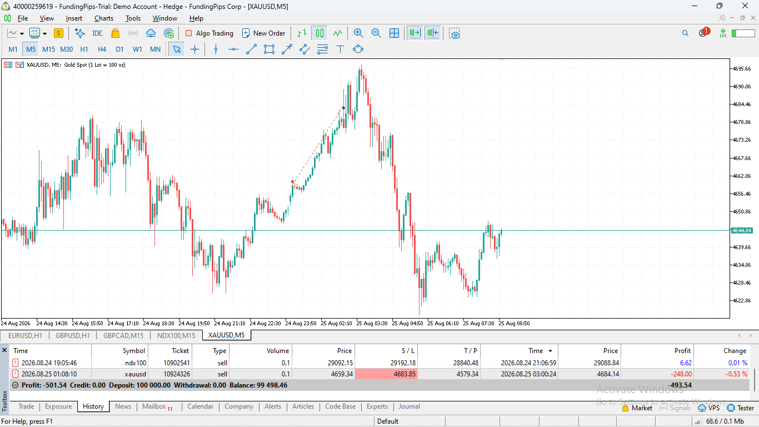Switch to the NDX100,M15 chart tab
The width and height of the screenshot is (759, 427).
pos(176,335)
